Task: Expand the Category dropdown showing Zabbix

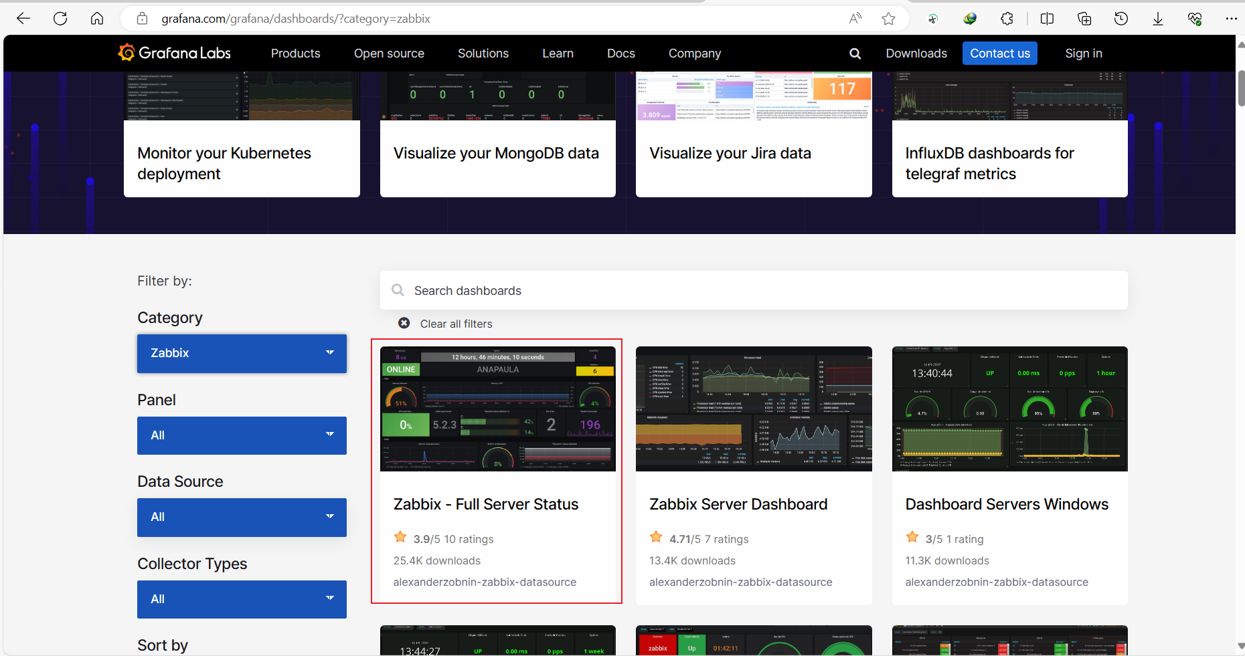Action: click(242, 353)
